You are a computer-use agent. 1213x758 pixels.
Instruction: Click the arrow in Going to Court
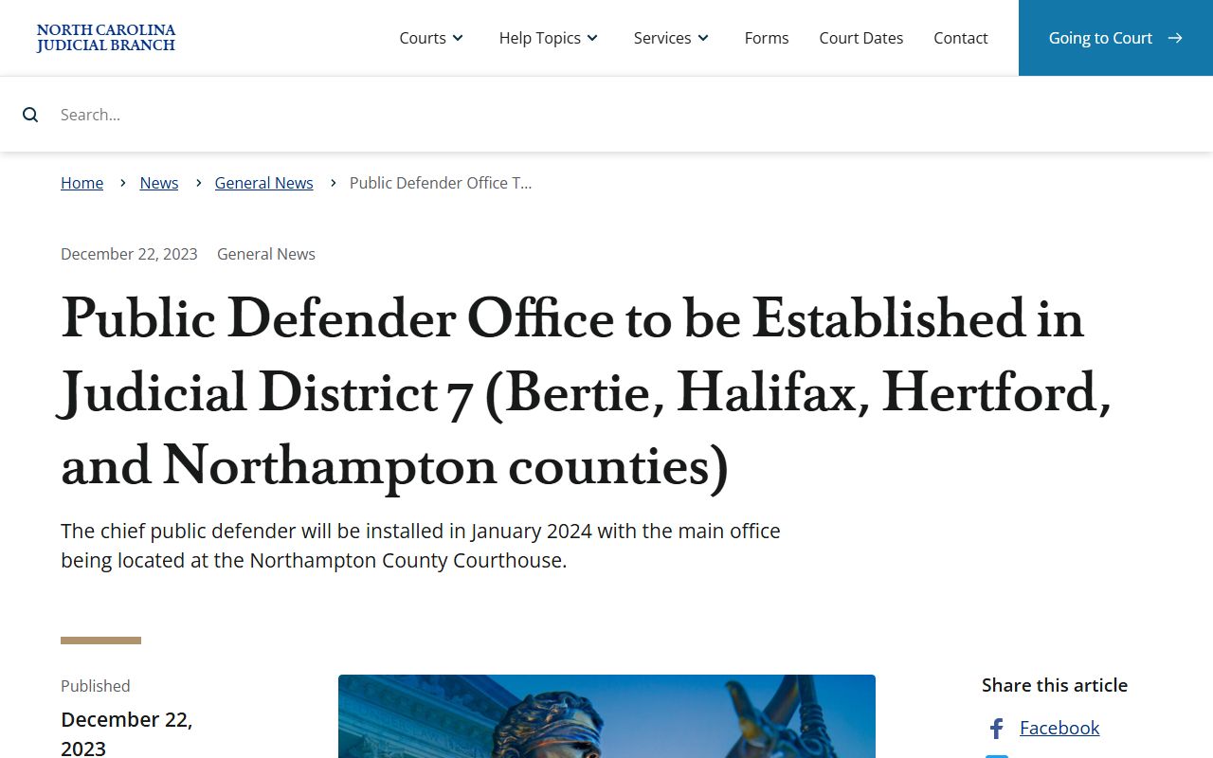(x=1175, y=38)
